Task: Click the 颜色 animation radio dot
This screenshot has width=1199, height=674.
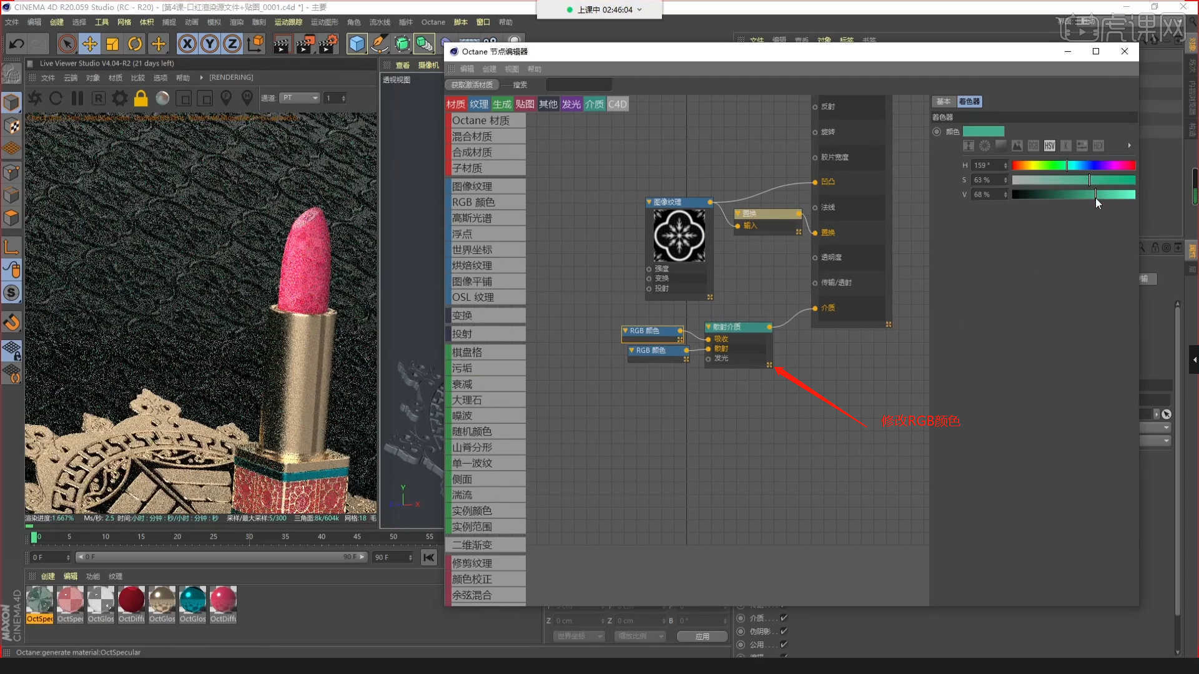Action: coord(937,132)
